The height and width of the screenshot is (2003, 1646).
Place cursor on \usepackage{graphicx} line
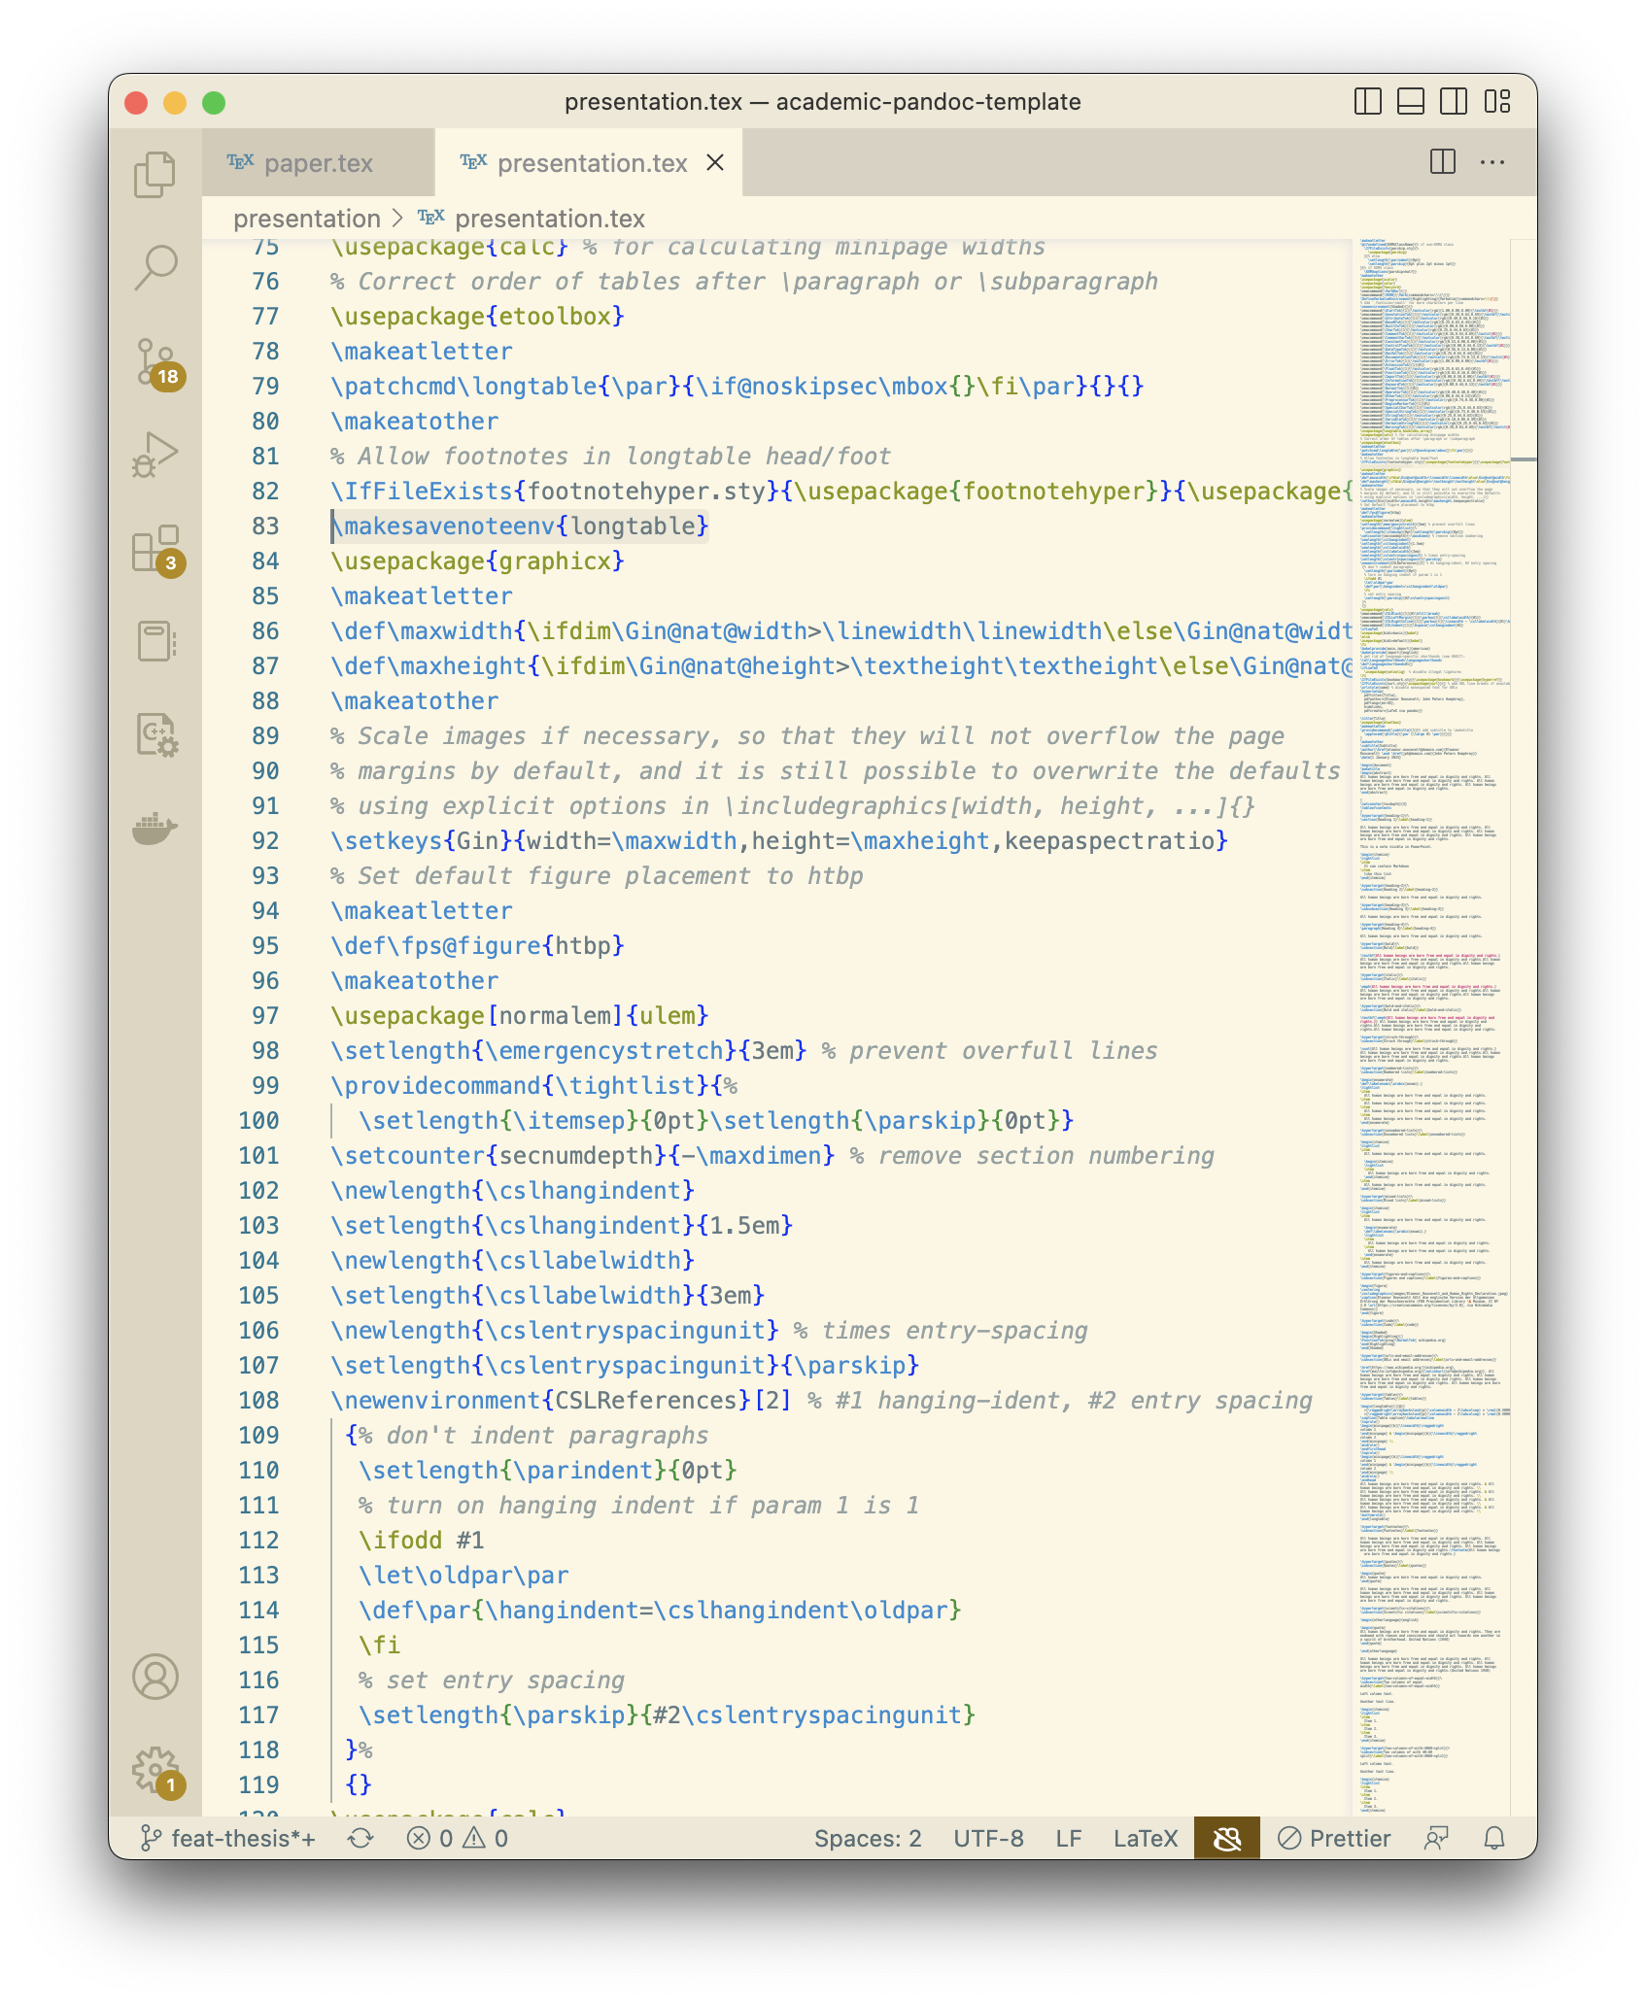(x=477, y=561)
